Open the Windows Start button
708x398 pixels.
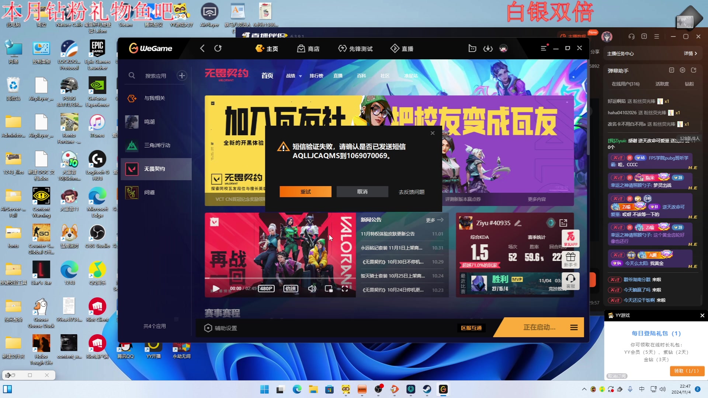tap(264, 389)
